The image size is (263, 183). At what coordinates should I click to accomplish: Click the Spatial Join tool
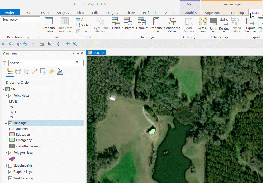coord(203,25)
